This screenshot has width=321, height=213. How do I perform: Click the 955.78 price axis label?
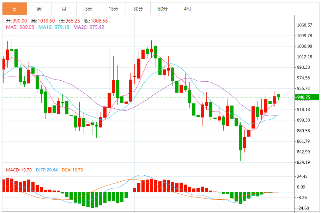(303, 88)
